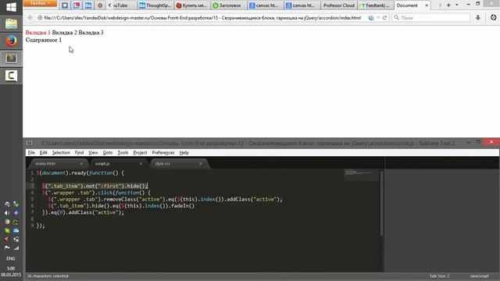The height and width of the screenshot is (281, 500).
Task: Open Sublime Text from the taskbar
Action: point(11,58)
